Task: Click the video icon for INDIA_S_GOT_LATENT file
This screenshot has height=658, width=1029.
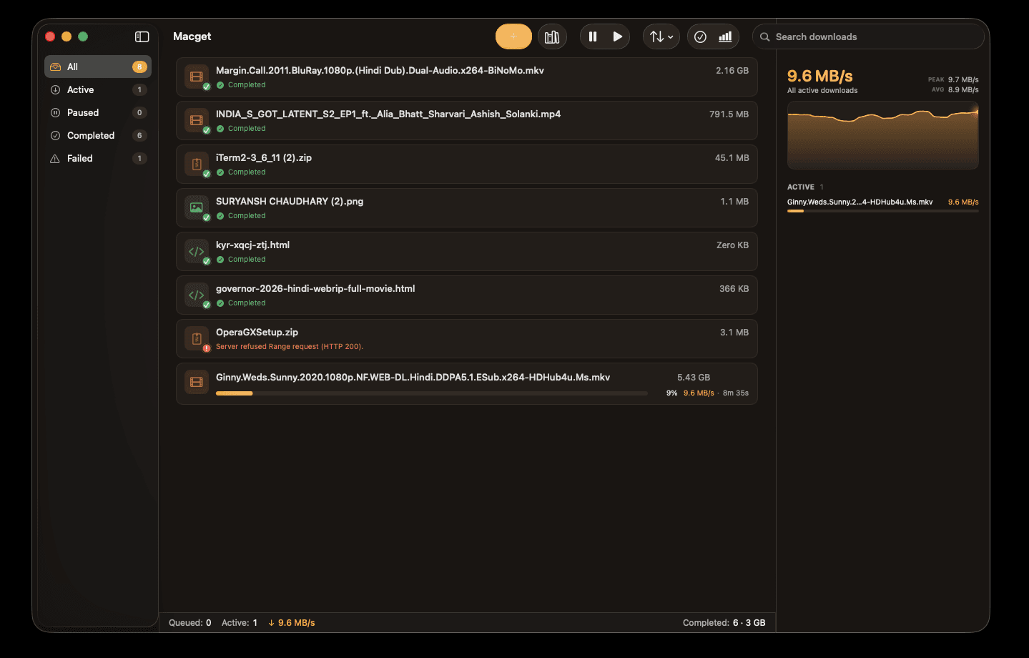Action: [197, 120]
